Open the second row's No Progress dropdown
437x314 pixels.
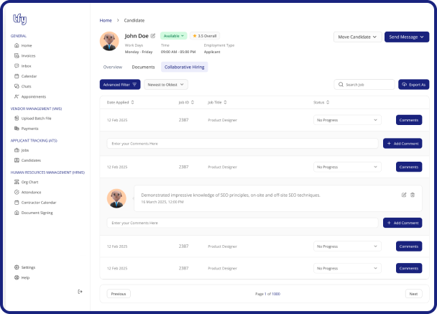pos(347,167)
